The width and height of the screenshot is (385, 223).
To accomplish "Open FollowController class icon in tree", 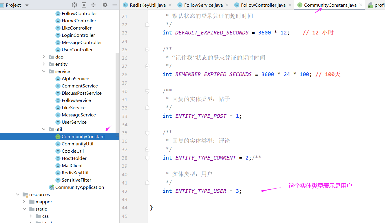I will pyautogui.click(x=58, y=13).
